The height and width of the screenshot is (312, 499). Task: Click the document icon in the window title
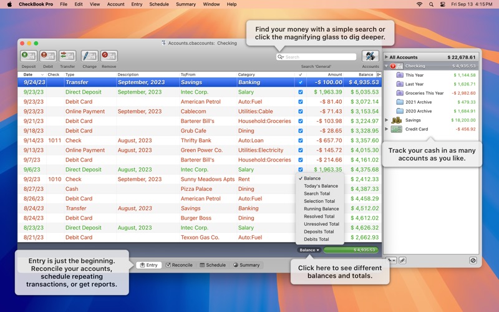(164, 43)
